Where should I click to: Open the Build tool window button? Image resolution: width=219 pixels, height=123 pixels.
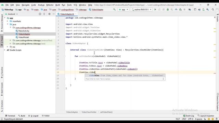point(22,116)
